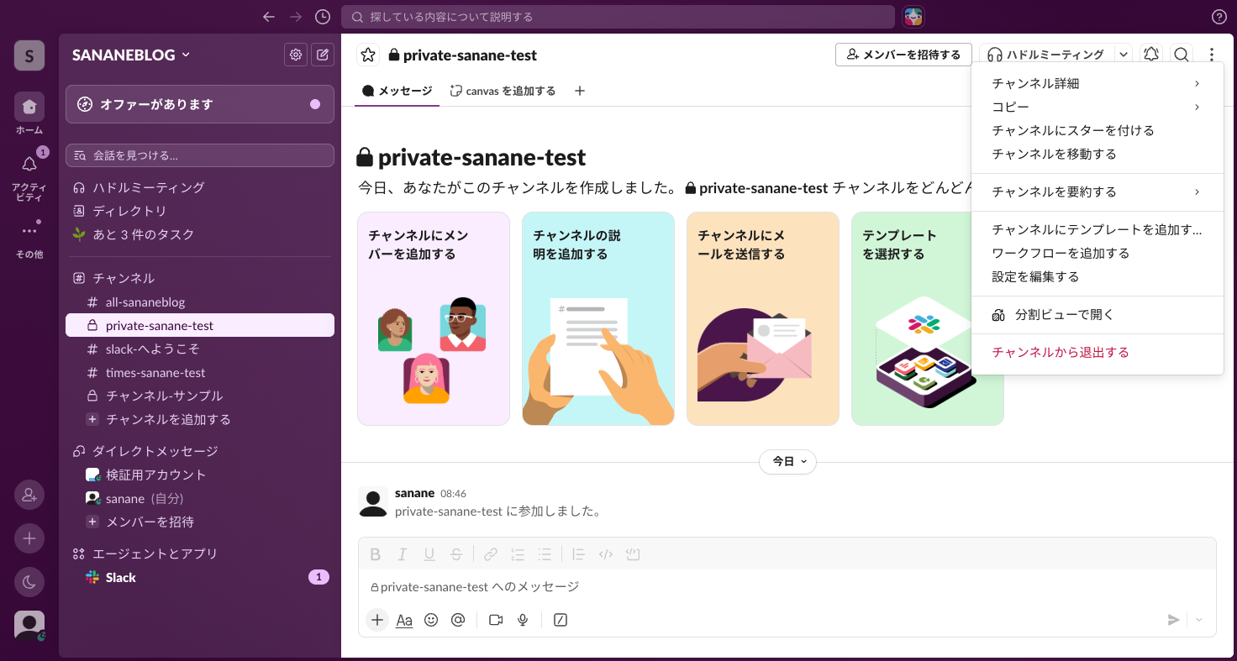The image size is (1237, 661).
Task: Click the compose new message icon
Action: tap(323, 55)
